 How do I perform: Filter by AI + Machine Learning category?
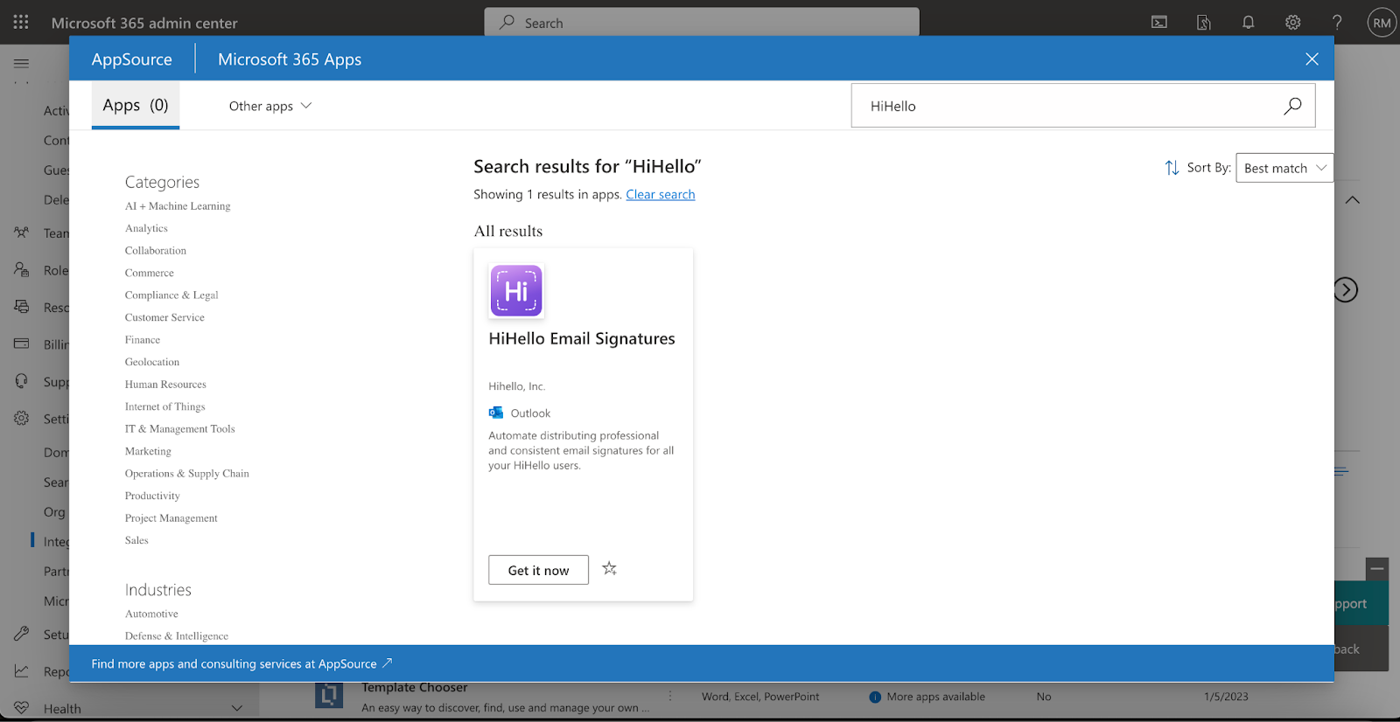178,206
